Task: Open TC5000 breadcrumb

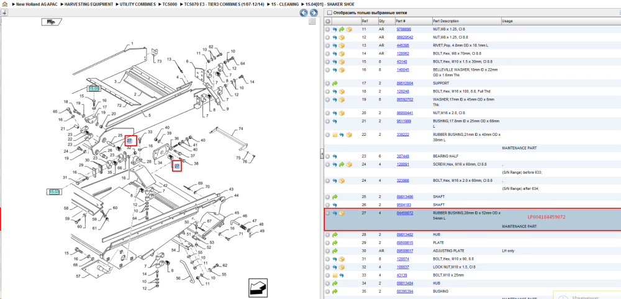Action: pos(170,4)
